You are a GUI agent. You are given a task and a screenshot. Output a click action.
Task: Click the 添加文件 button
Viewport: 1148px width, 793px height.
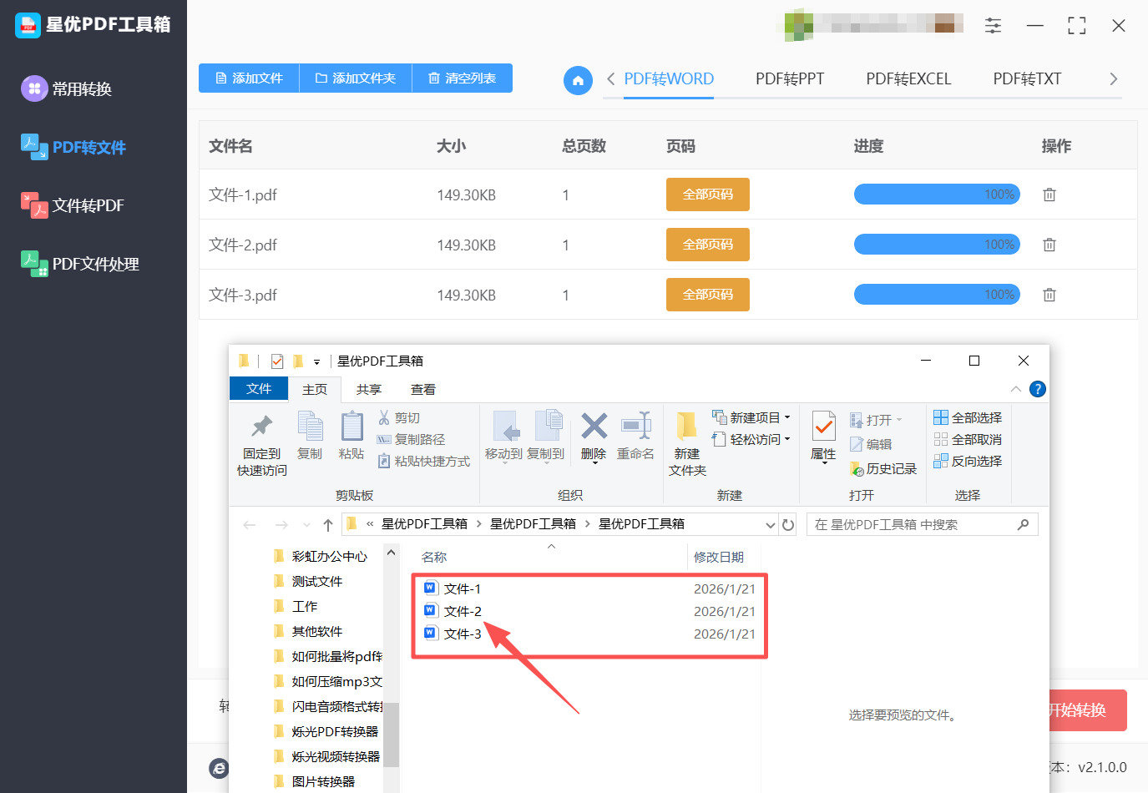click(x=249, y=78)
